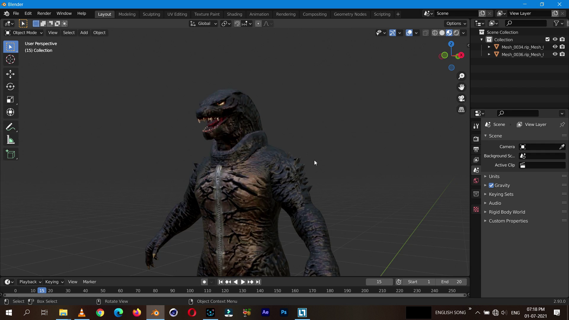Screen dimensions: 569x320
Task: Open Chrome from the taskbar
Action: tap(100, 312)
